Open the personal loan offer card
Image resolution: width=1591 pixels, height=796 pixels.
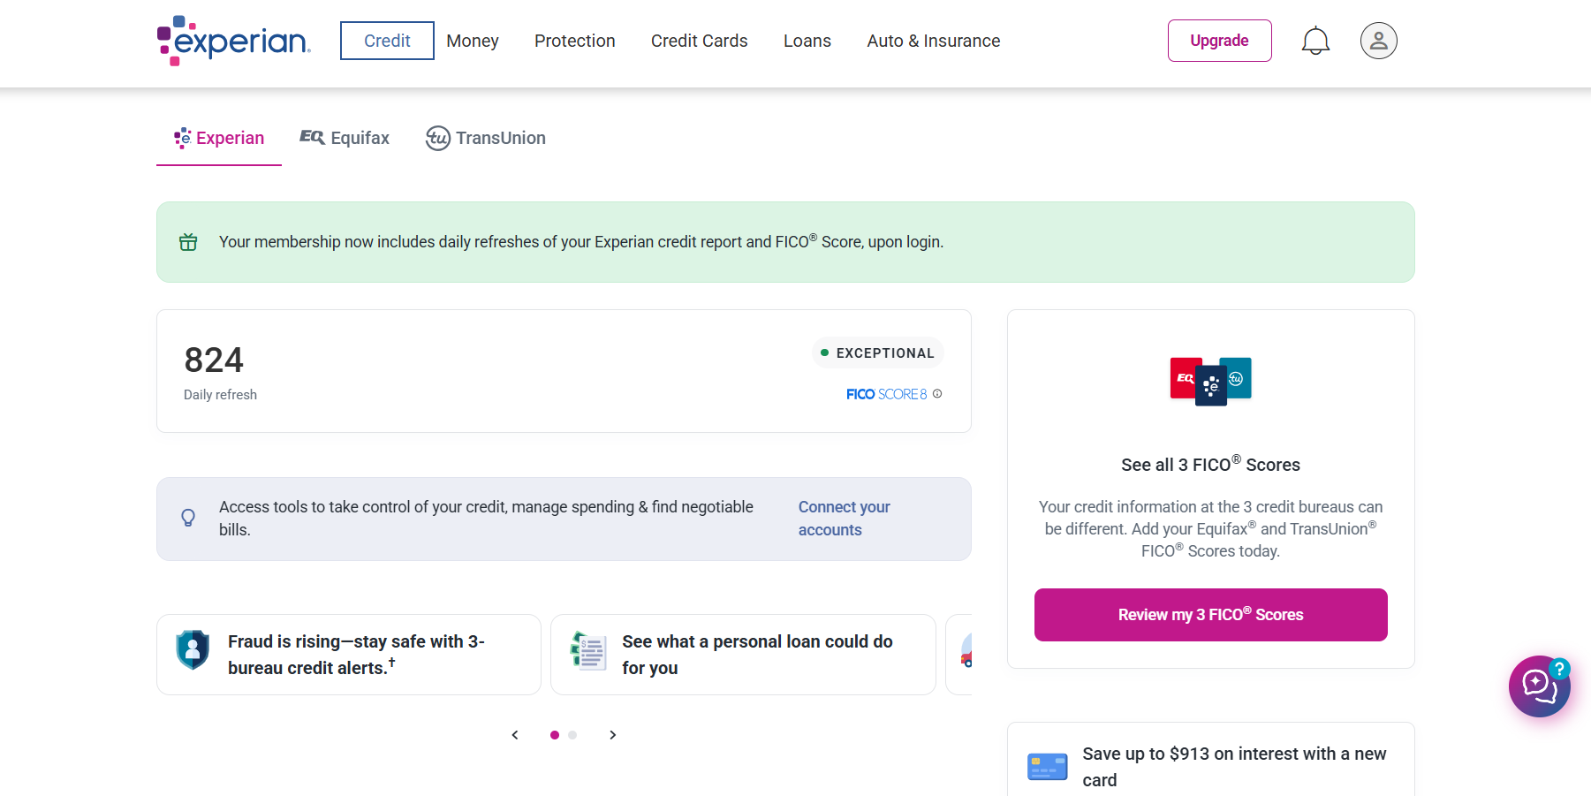(x=743, y=655)
